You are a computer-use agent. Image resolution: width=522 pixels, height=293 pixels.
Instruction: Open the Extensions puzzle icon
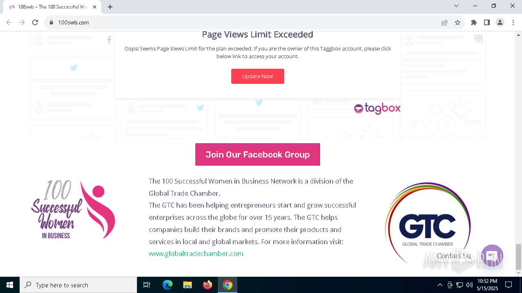click(x=474, y=22)
